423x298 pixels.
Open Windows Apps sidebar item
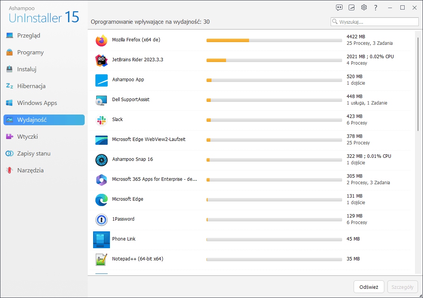37,103
